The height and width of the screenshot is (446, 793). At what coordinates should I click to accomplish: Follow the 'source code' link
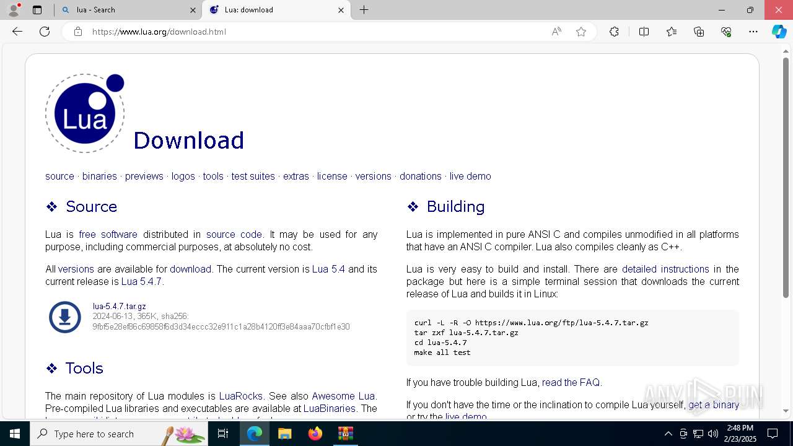(x=234, y=235)
